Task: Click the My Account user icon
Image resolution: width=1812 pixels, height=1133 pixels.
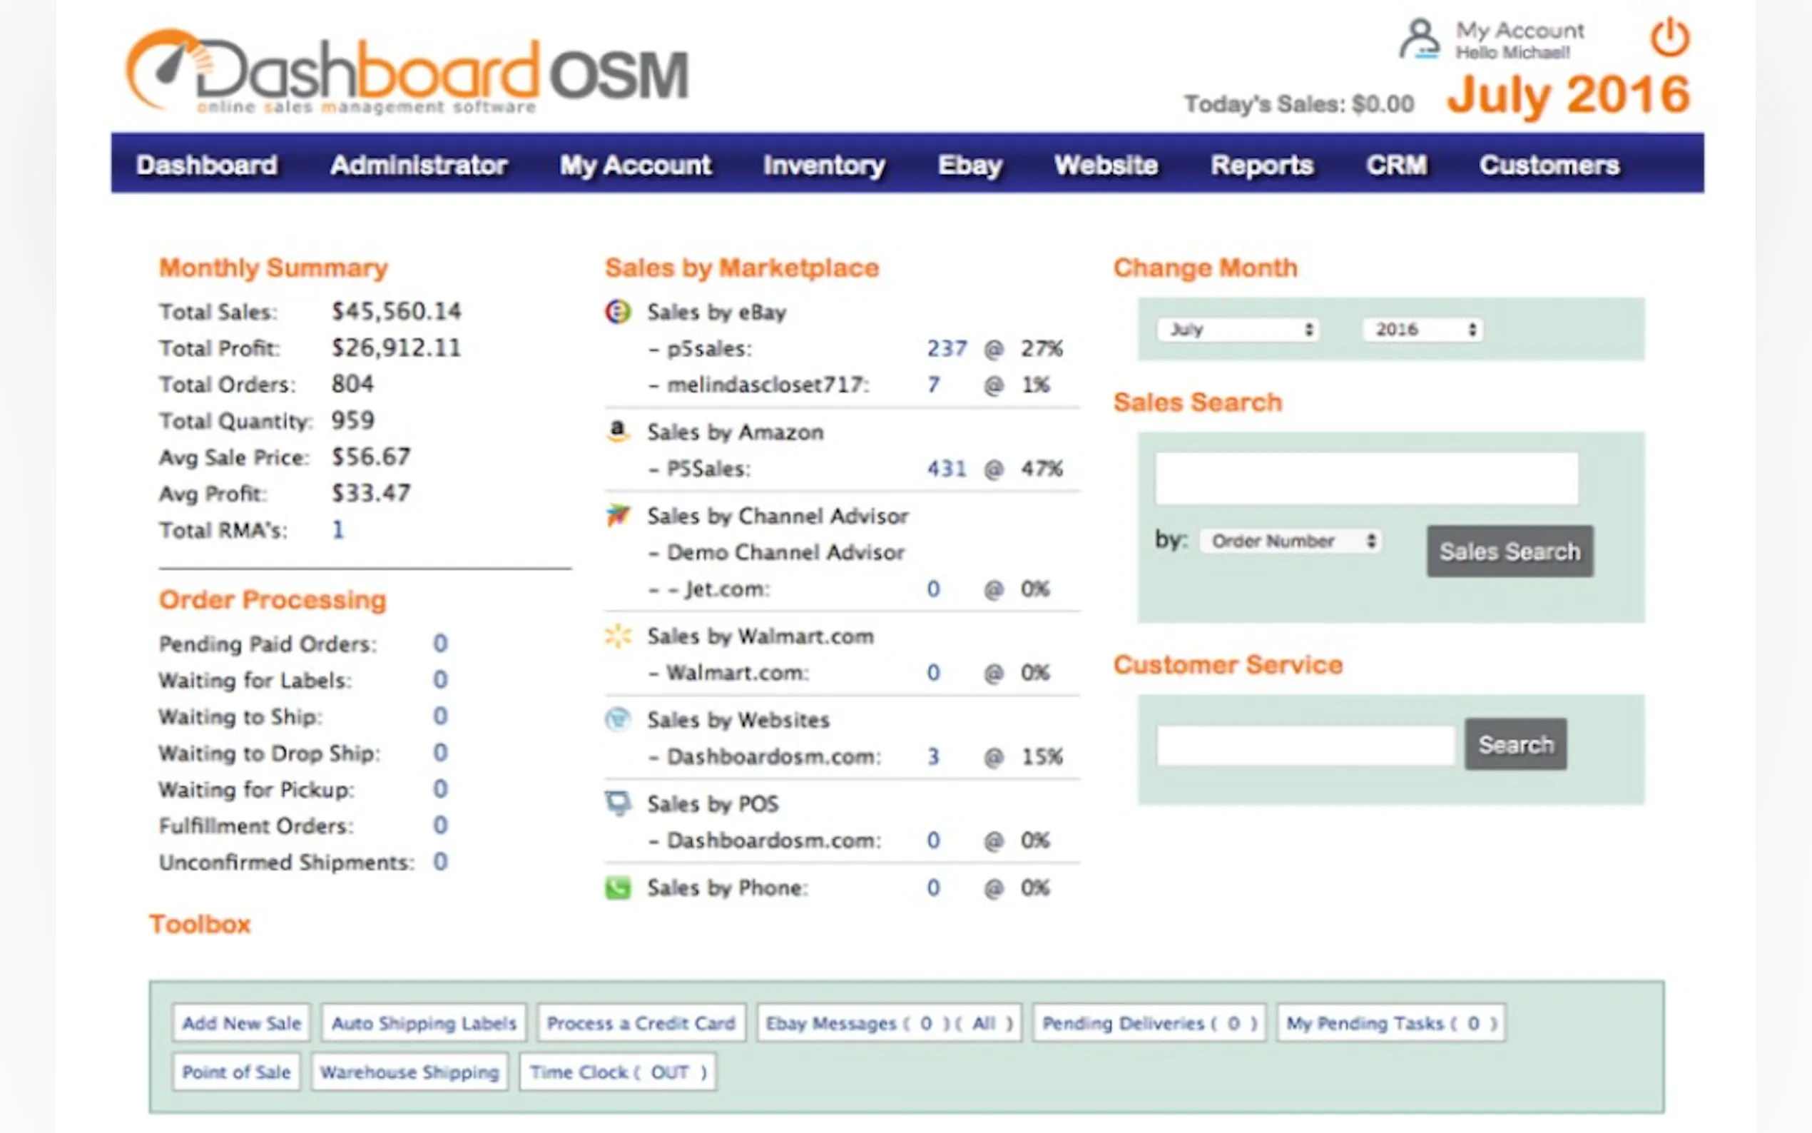Action: pos(1420,39)
